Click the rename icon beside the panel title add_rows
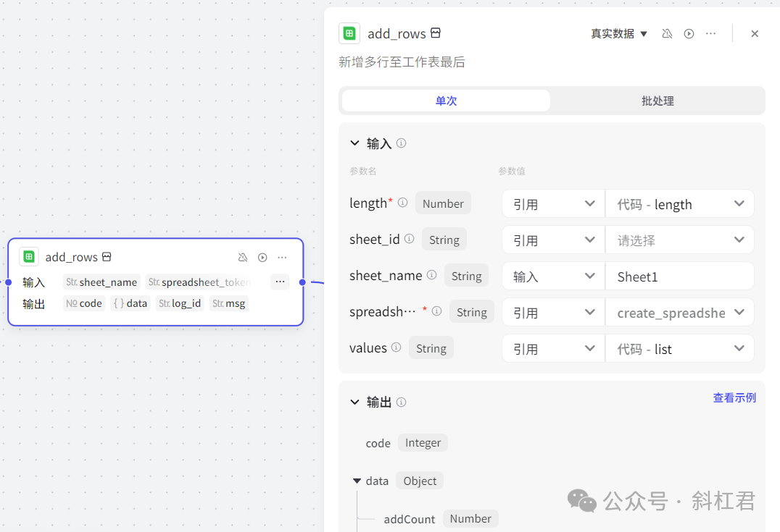Image resolution: width=780 pixels, height=532 pixels. click(436, 33)
